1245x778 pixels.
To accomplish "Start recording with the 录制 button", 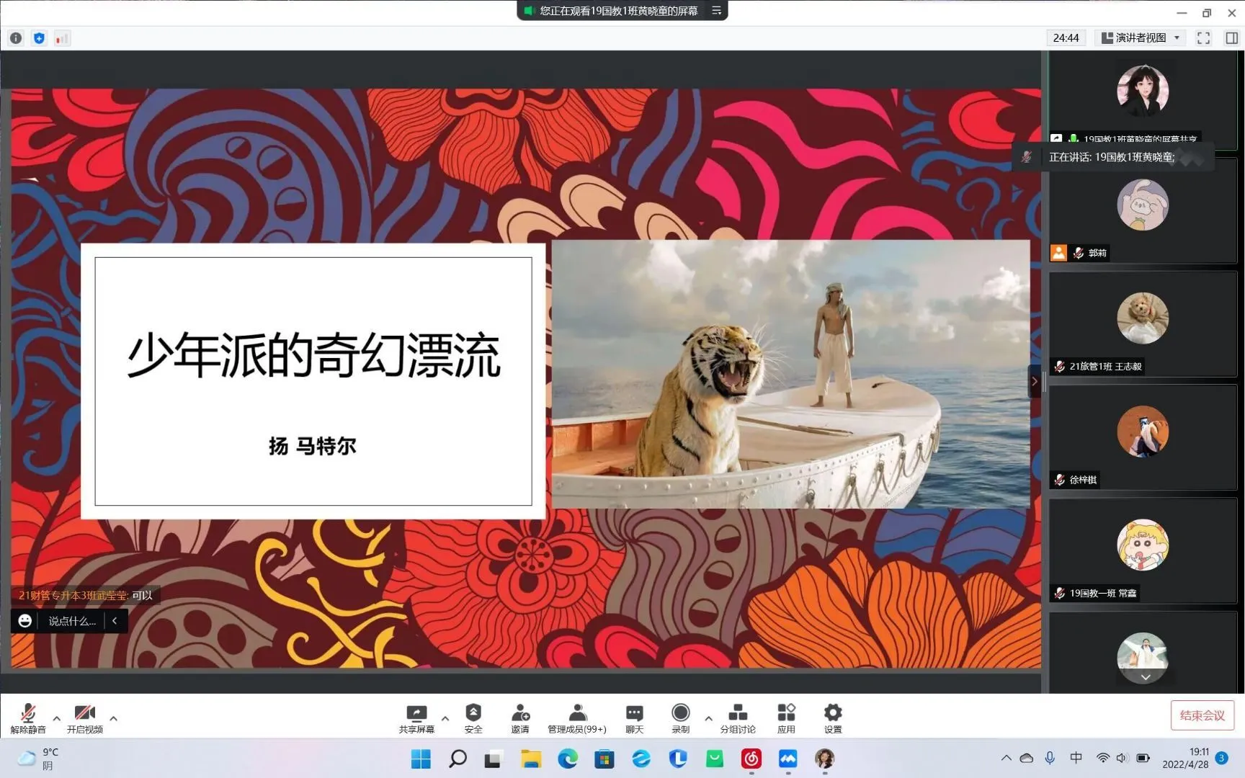I will pos(680,717).
